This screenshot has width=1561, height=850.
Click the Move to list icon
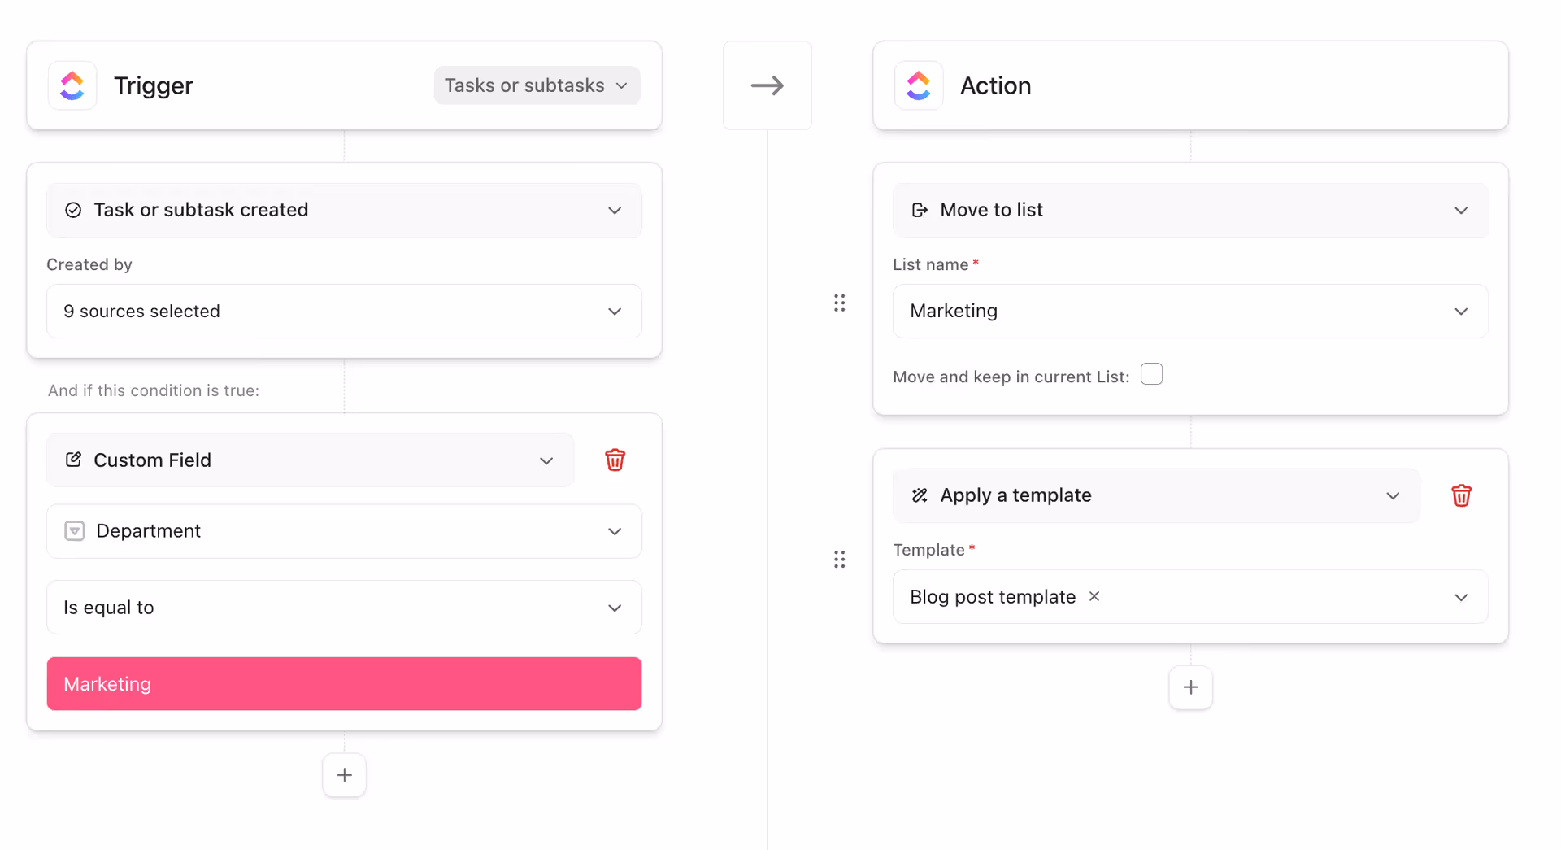click(x=918, y=209)
